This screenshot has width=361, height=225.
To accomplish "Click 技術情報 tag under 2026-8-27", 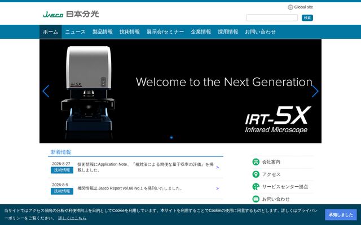I will point(62,170).
